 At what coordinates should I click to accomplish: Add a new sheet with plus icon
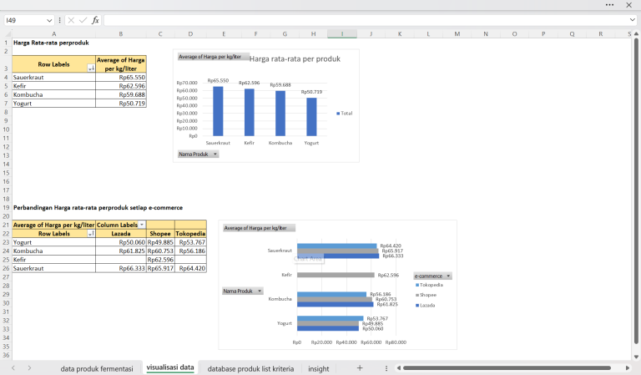click(x=360, y=367)
